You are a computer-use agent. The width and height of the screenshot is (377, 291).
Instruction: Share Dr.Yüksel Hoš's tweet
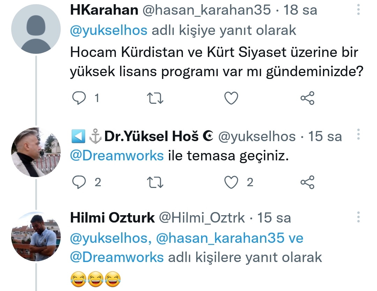point(307,182)
